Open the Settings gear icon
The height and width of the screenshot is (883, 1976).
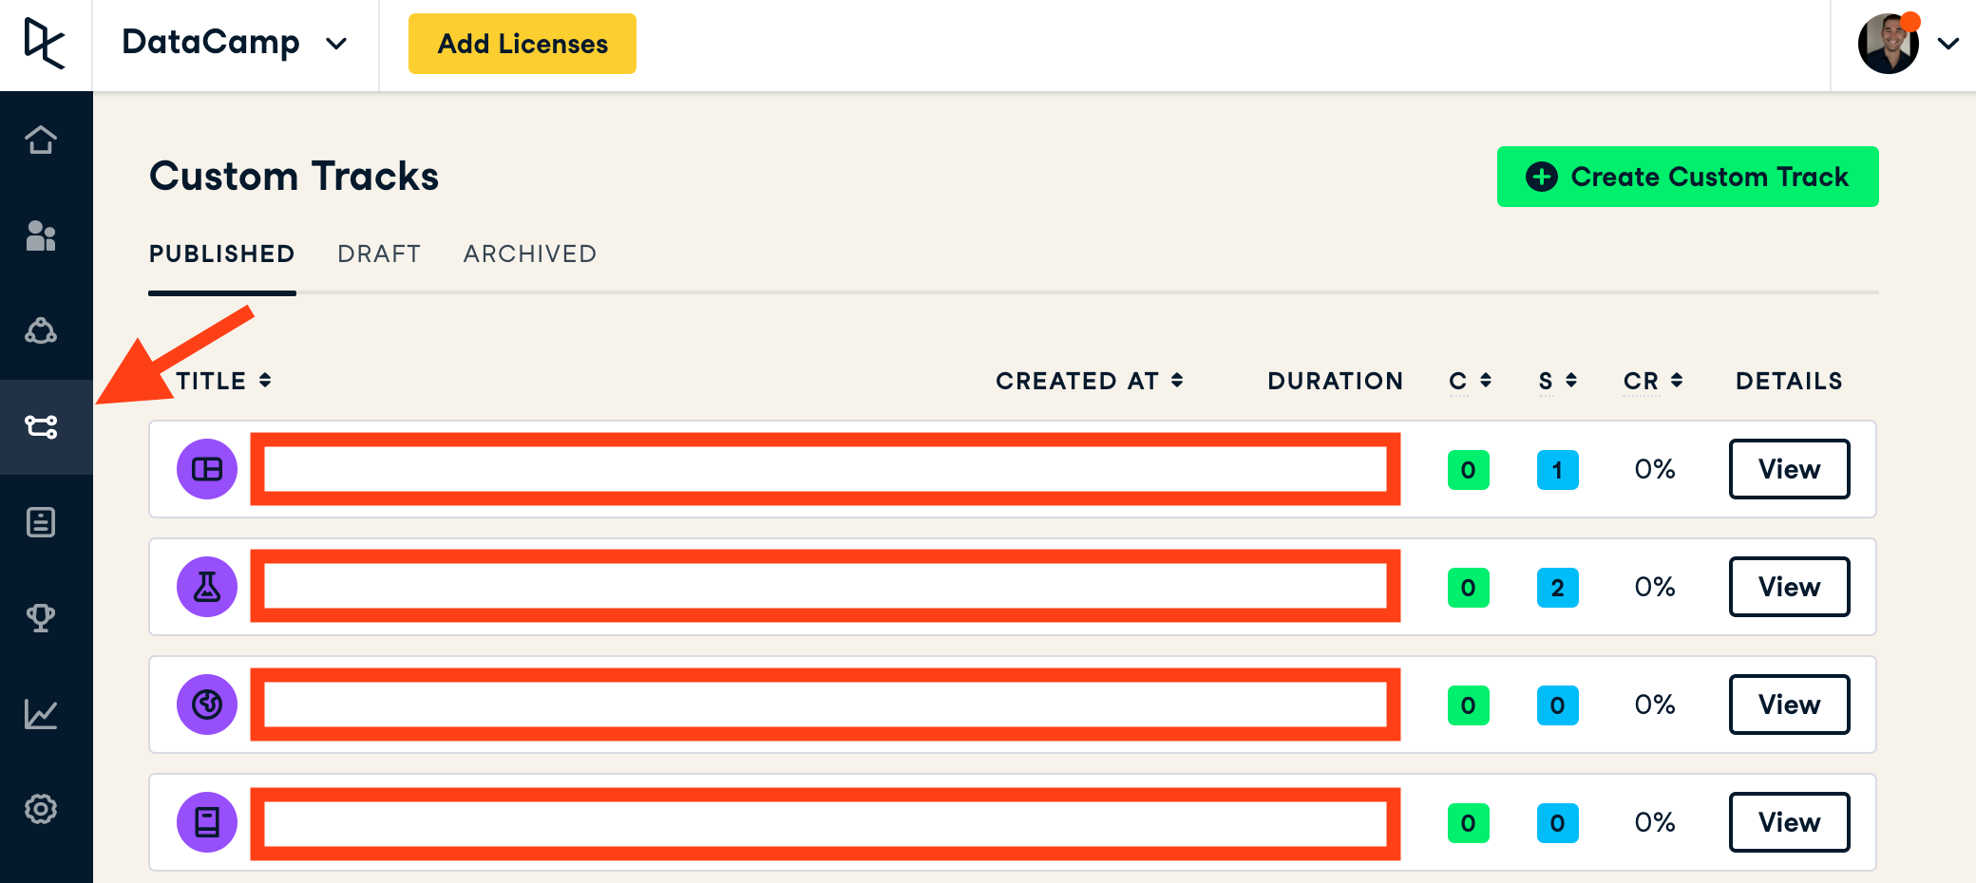(x=41, y=809)
